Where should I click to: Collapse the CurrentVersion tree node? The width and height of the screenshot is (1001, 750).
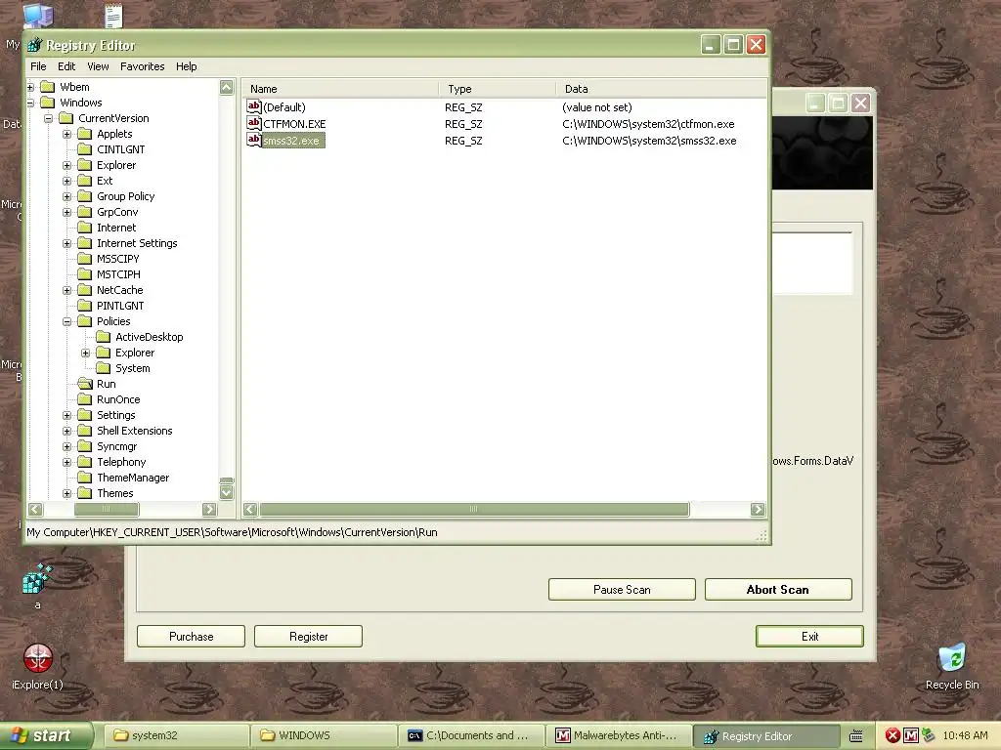pyautogui.click(x=49, y=118)
